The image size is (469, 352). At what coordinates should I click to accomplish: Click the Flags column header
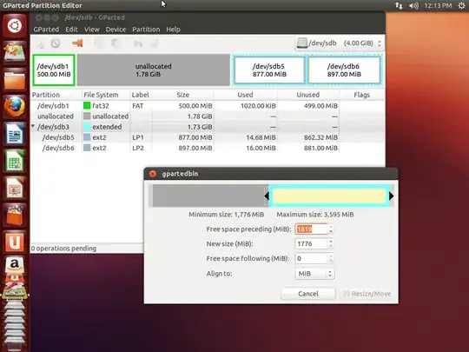tap(361, 95)
